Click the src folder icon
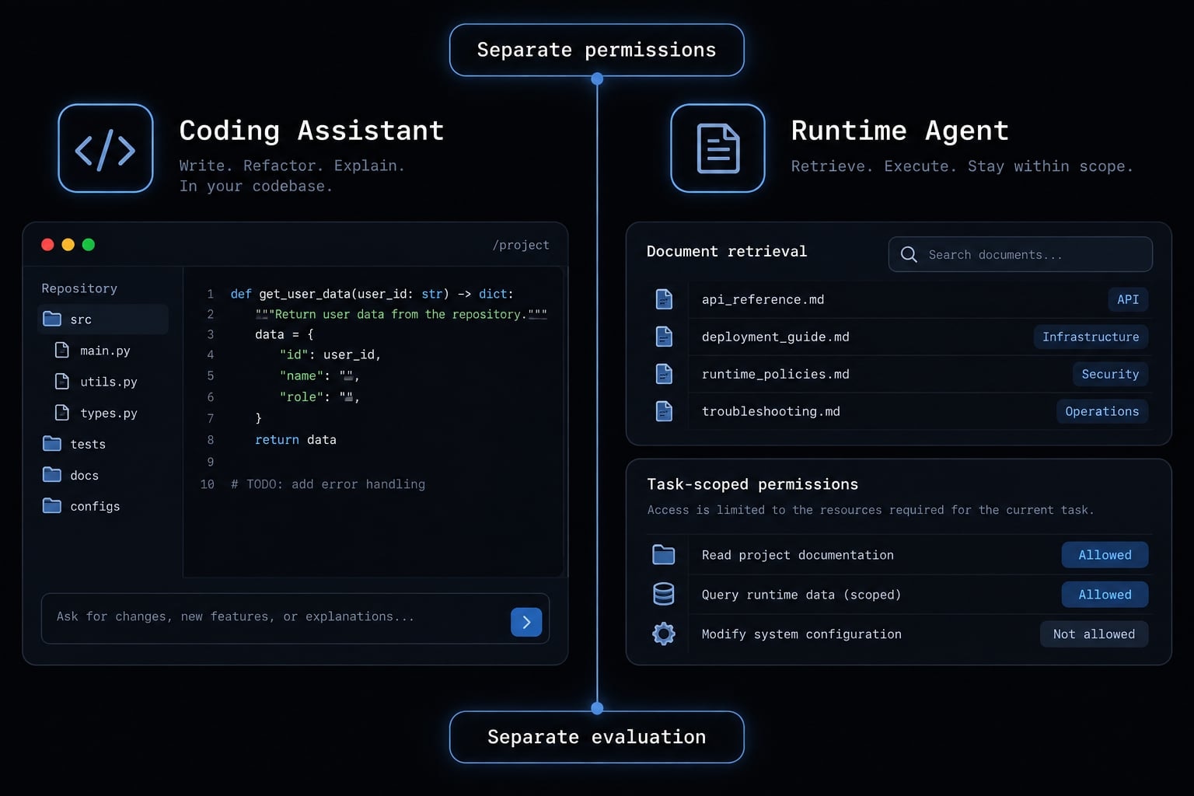This screenshot has height=796, width=1194. pos(52,319)
